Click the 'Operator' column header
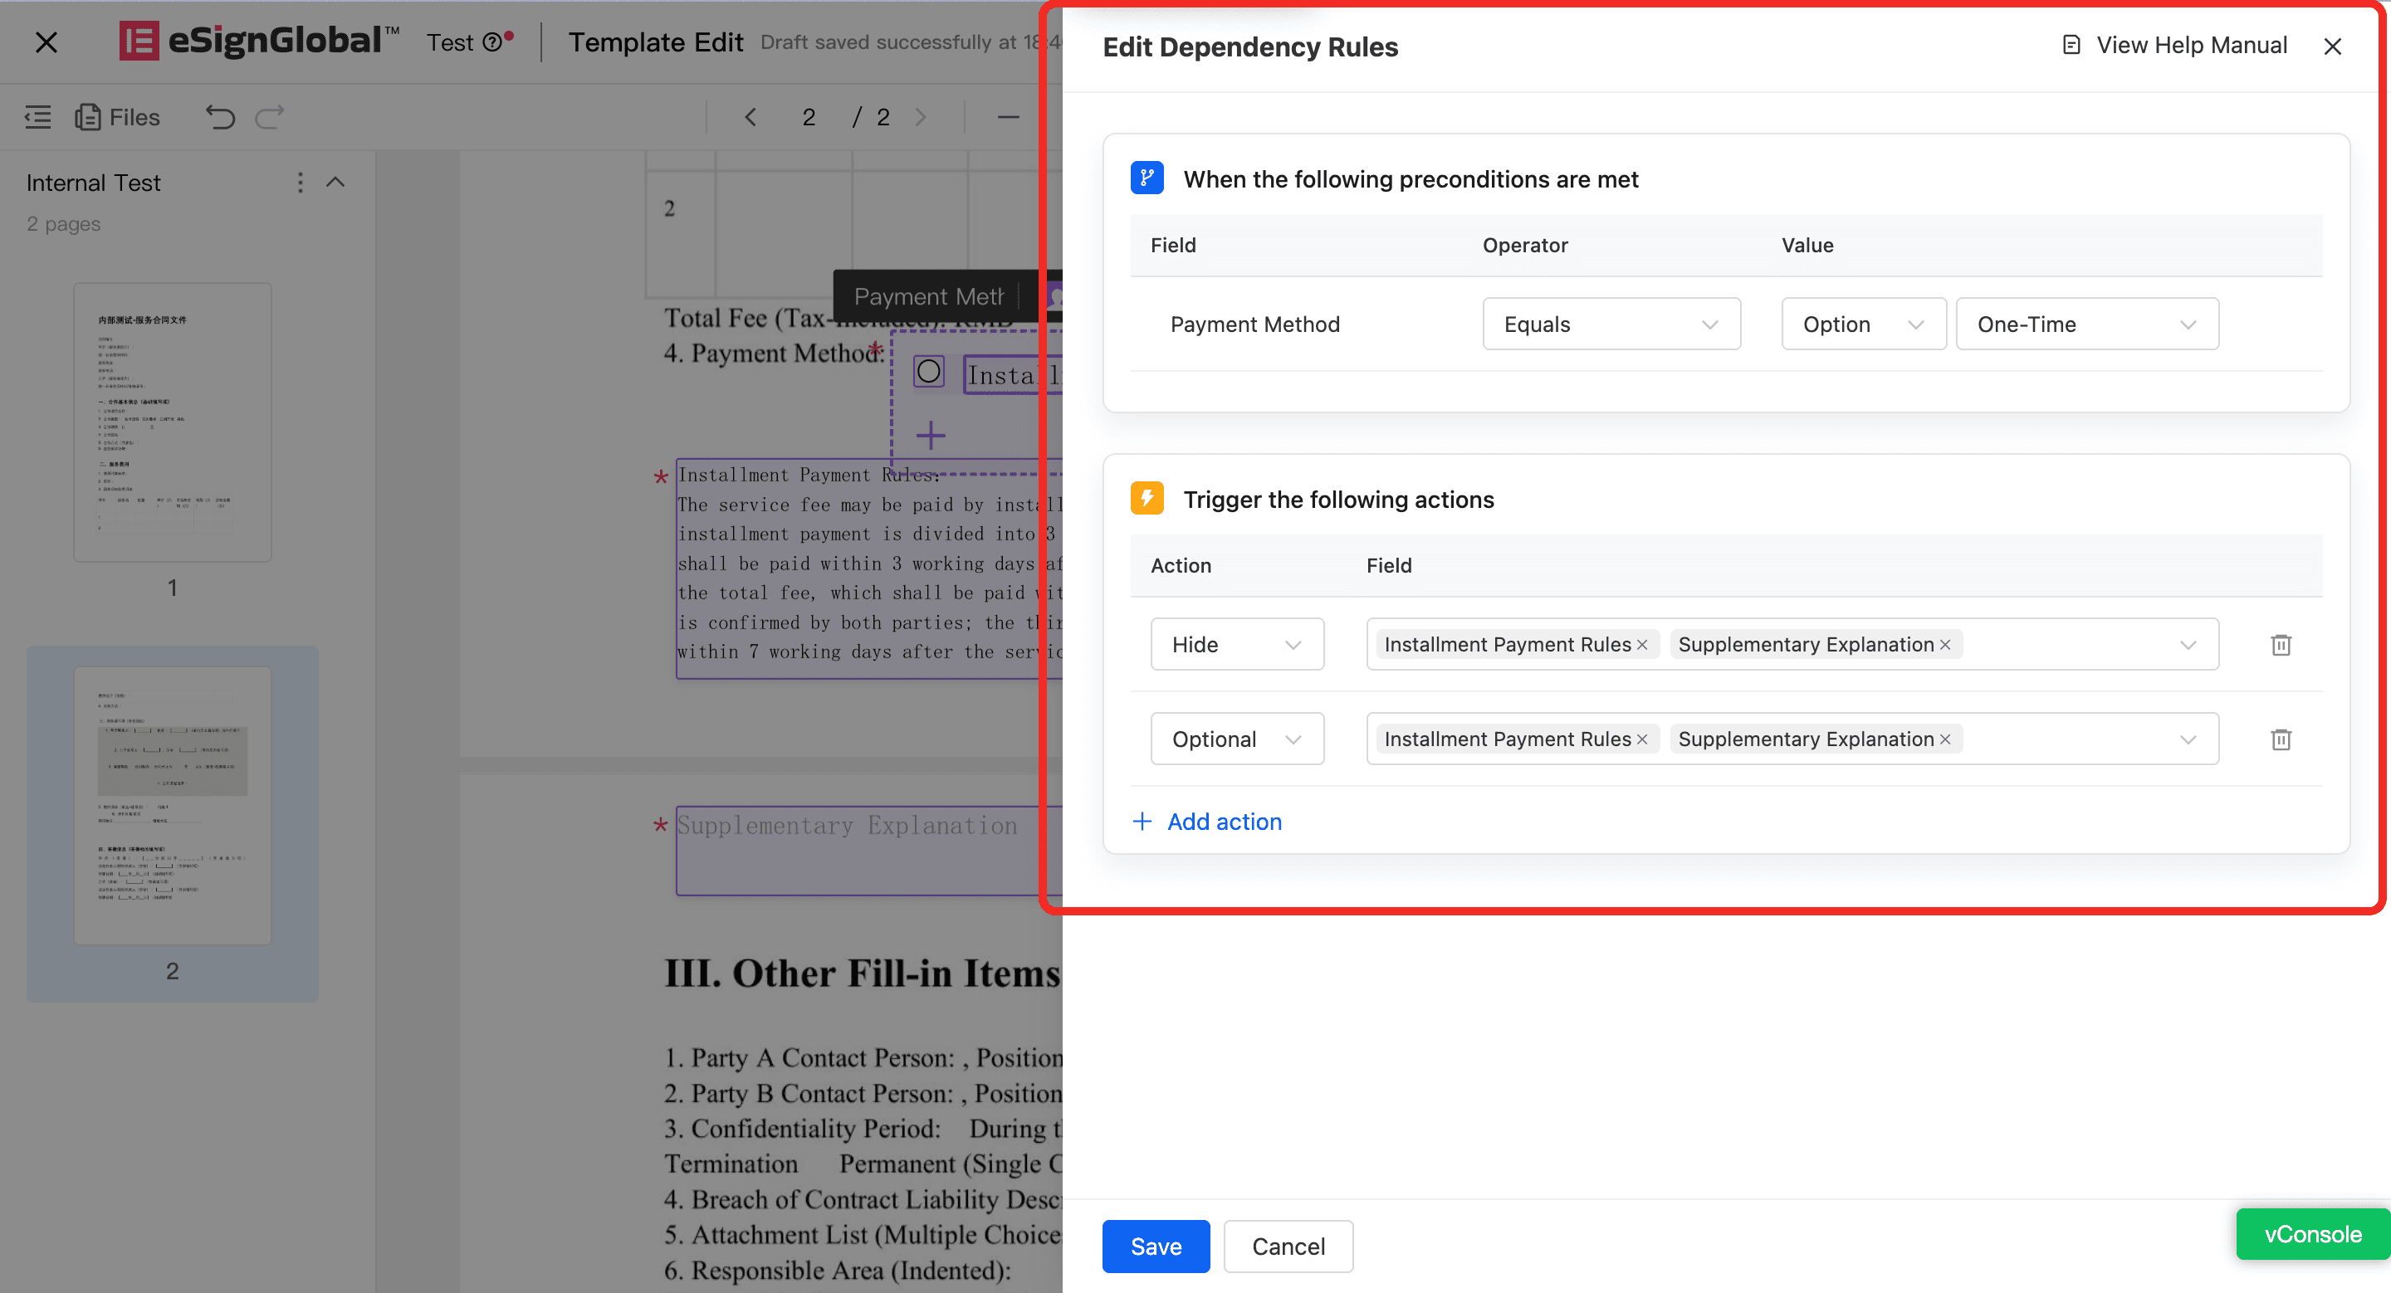The width and height of the screenshot is (2391, 1293). point(1525,245)
